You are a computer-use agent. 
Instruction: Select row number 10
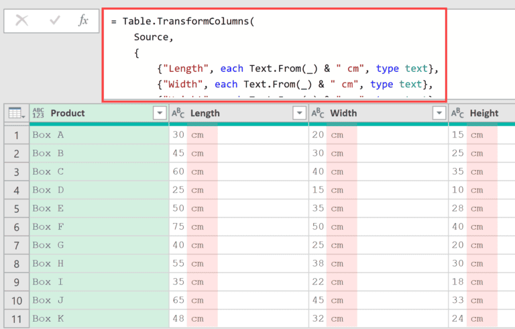[x=16, y=301]
